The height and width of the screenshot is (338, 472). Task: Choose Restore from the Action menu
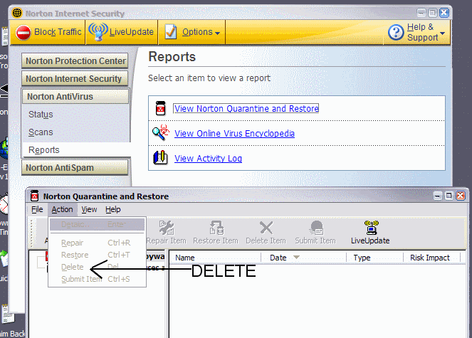[x=97, y=255]
